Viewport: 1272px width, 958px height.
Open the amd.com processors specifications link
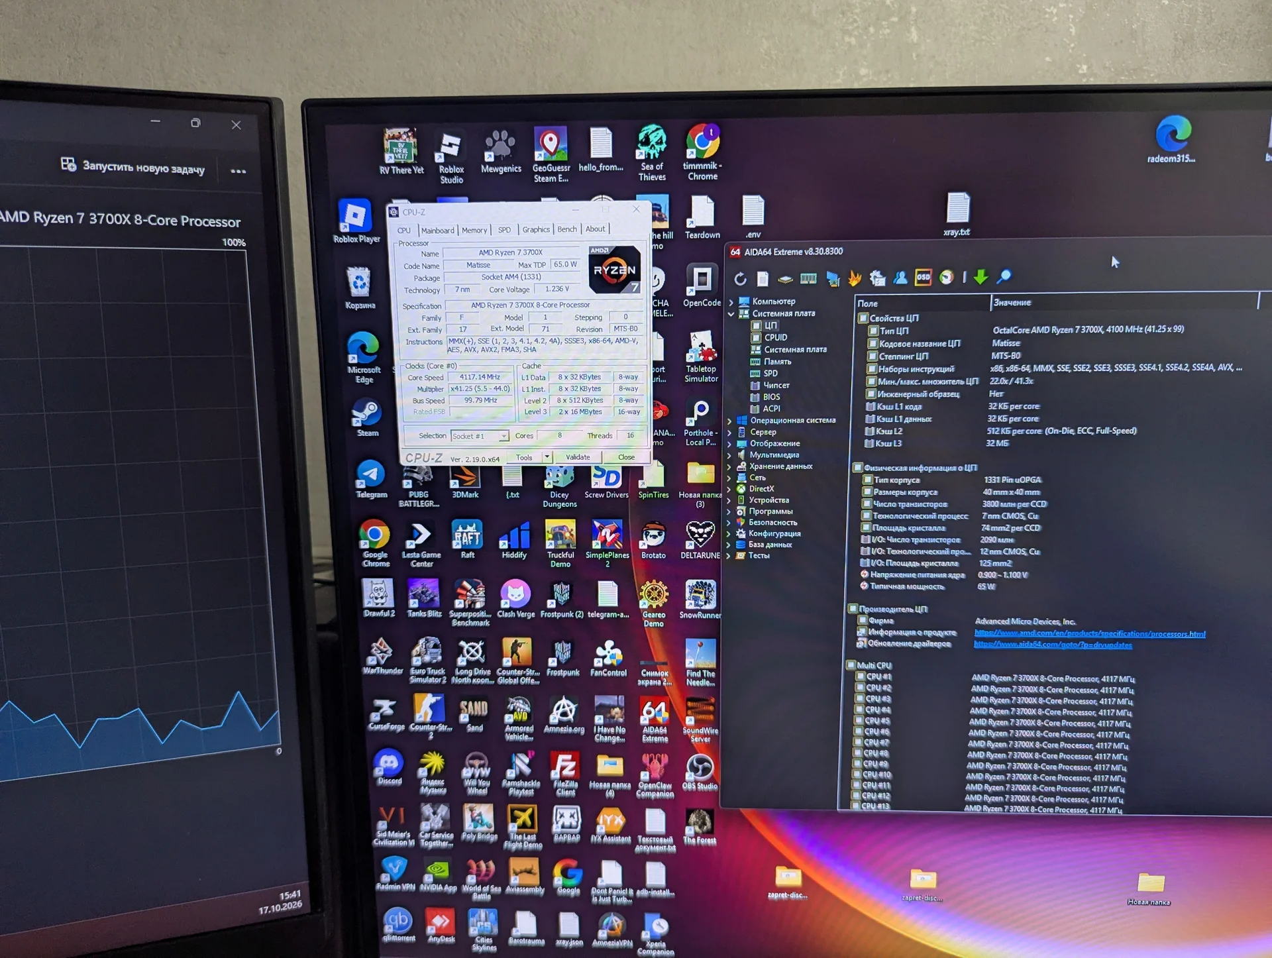(x=1090, y=634)
